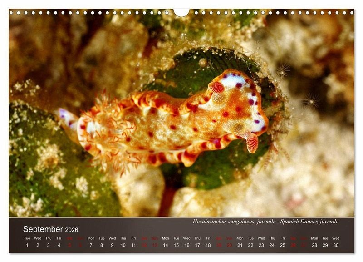
Task: Select date 7 in the calendar strip
Action: click(91, 245)
